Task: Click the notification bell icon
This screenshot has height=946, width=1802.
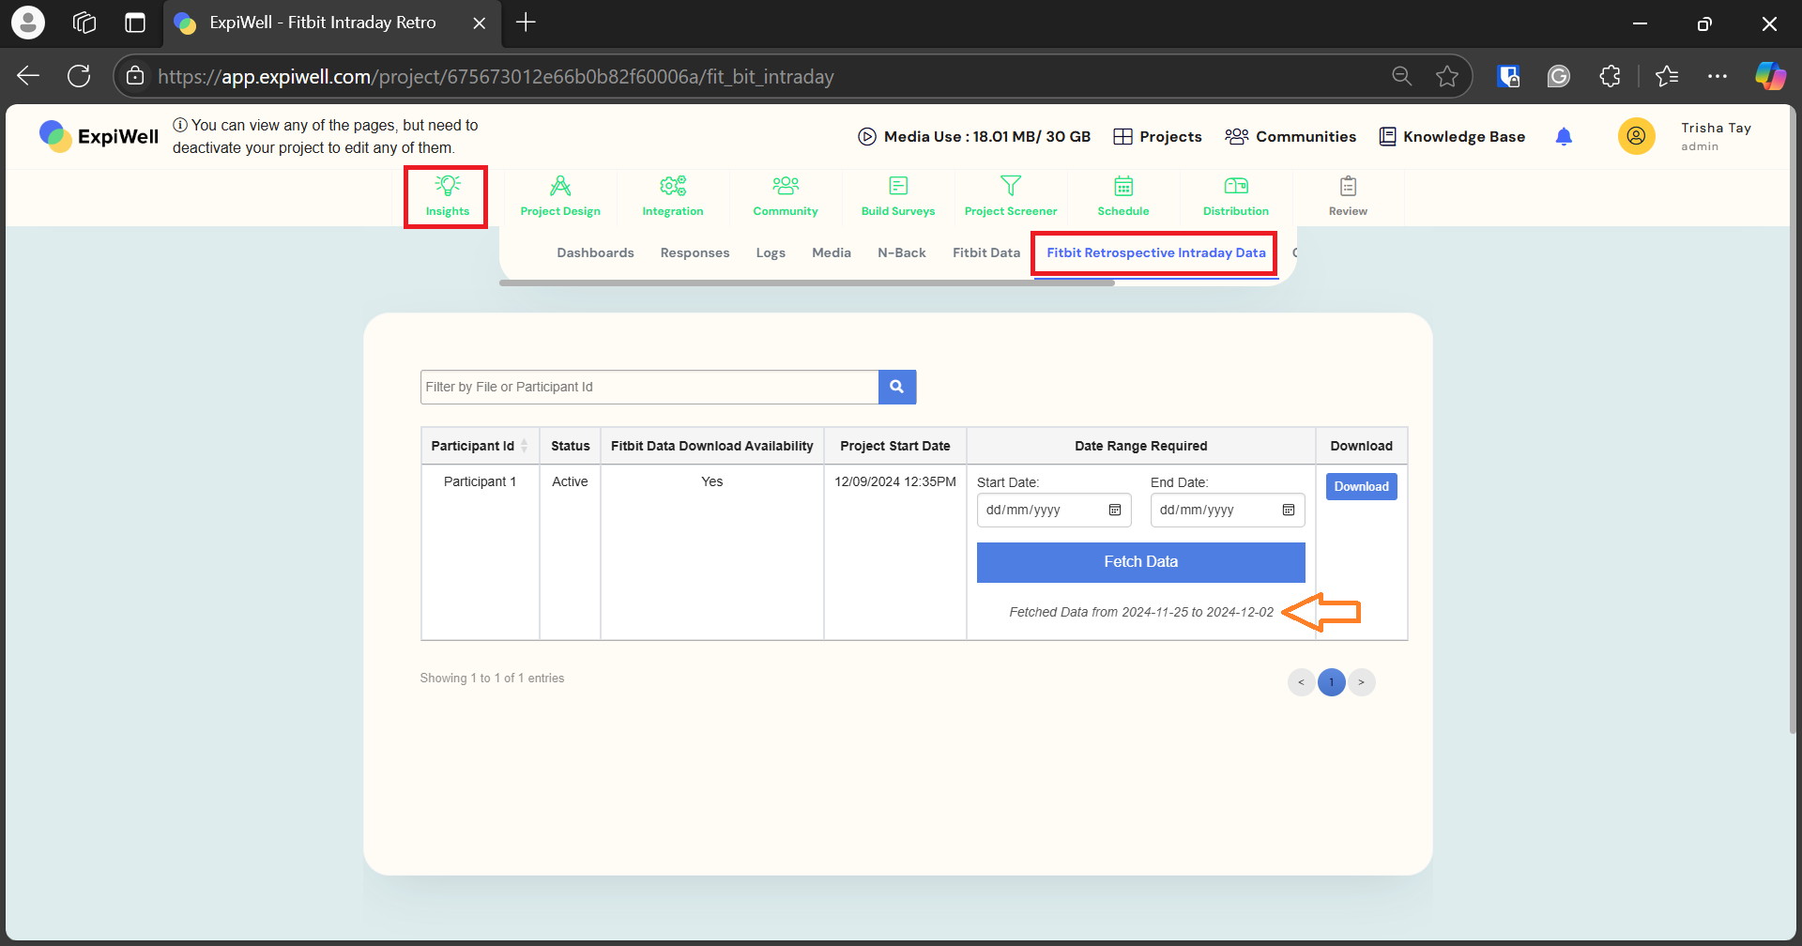Action: click(x=1564, y=137)
